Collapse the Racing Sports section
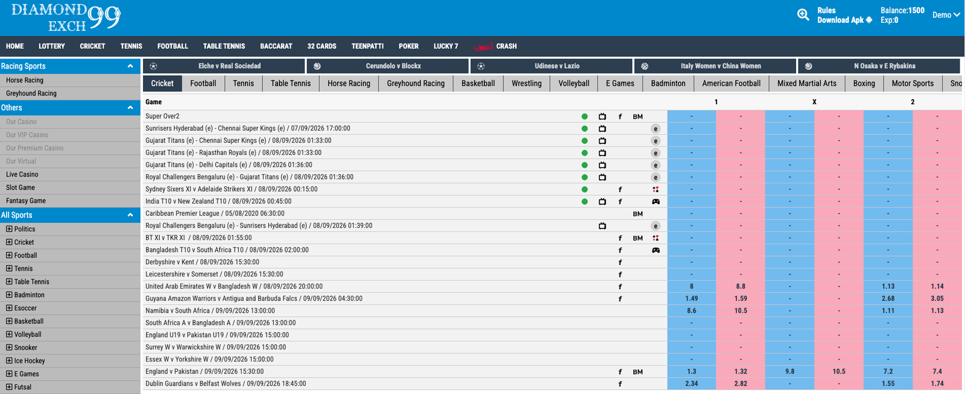Screen dimensions: 965x394 [130, 66]
